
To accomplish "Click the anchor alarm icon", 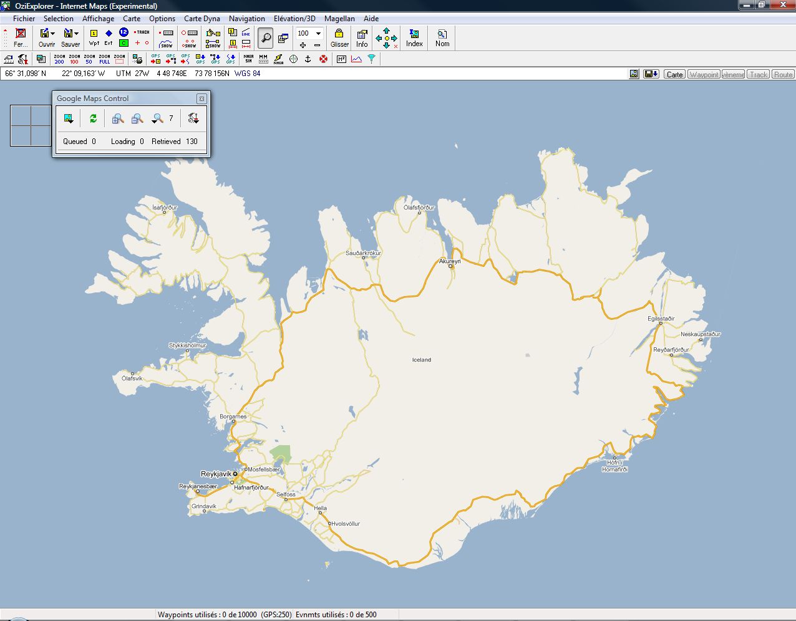I will pos(308,59).
